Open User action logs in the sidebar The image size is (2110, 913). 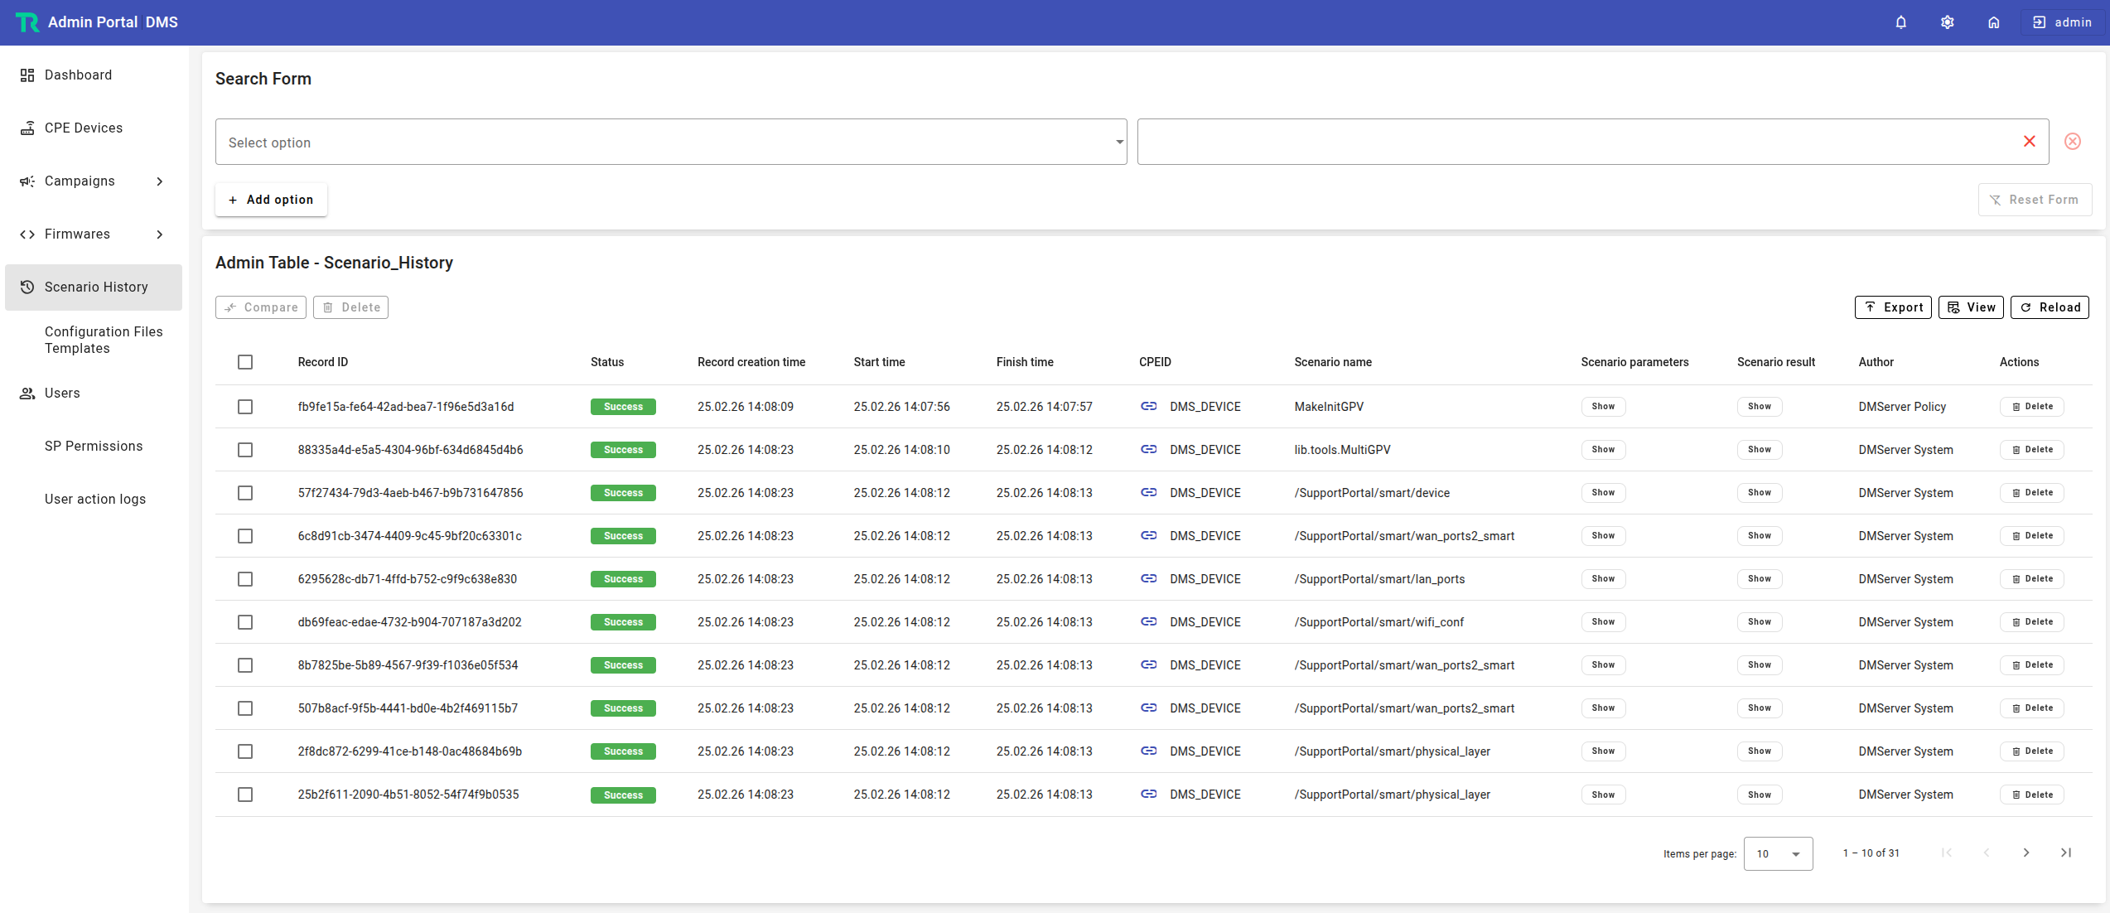94,500
